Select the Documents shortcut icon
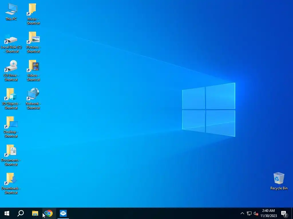Image resolution: width=293 pixels, height=219 pixels. 11,156
